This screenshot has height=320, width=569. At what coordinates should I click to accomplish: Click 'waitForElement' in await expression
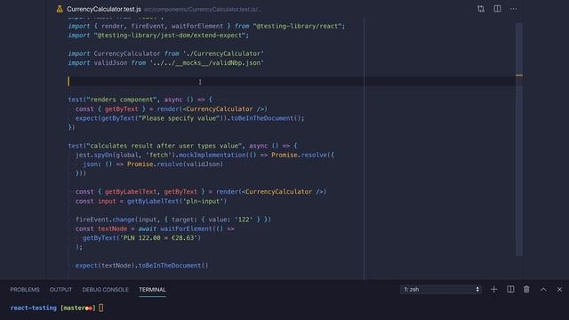click(186, 228)
